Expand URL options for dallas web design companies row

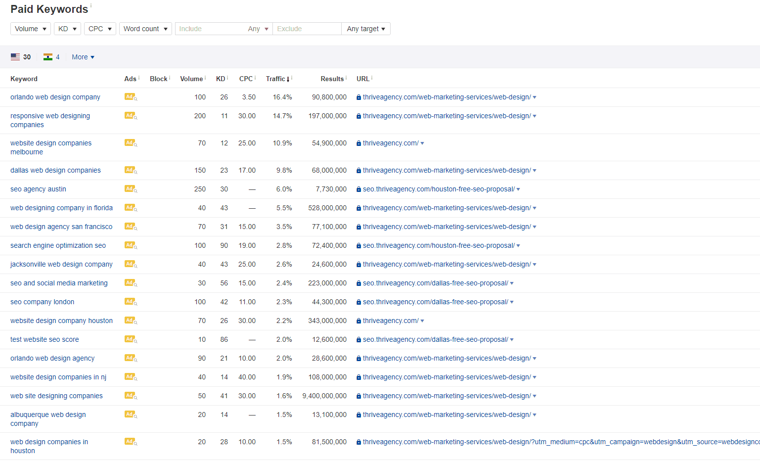click(x=535, y=170)
